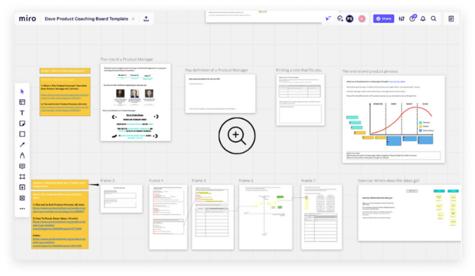
Task: Select the Frame 3 title
Action: (x=107, y=181)
